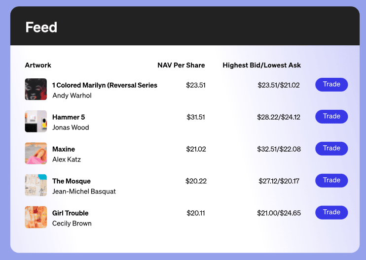This screenshot has width=366, height=260.
Task: Select the Maxine artwork thumbnail
Action: tap(36, 153)
